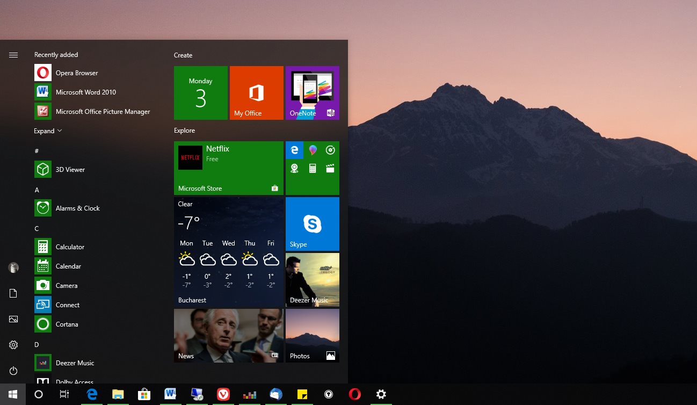
Task: Open the Deezer Music tile
Action: pyautogui.click(x=313, y=280)
